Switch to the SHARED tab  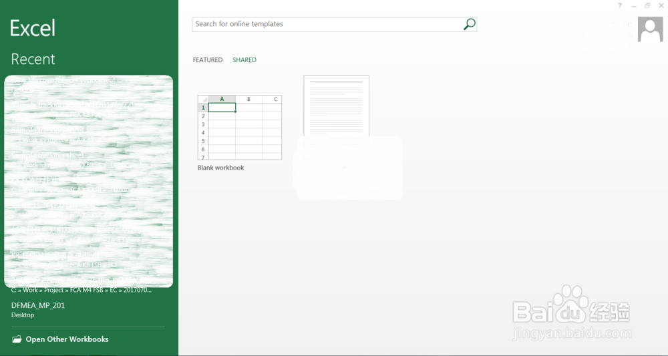(244, 60)
